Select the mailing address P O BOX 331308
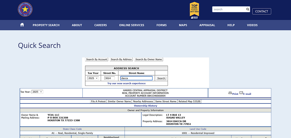291x138 pixels. tap(58, 118)
